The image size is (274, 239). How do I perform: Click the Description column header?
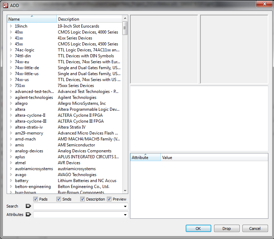tap(89, 19)
